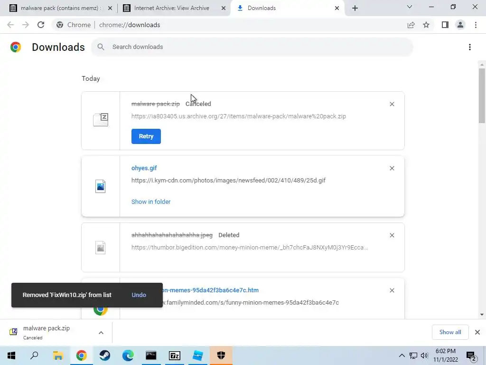The image size is (486, 365).
Task: Expand malware pack.zip download shelf options
Action: (x=101, y=333)
